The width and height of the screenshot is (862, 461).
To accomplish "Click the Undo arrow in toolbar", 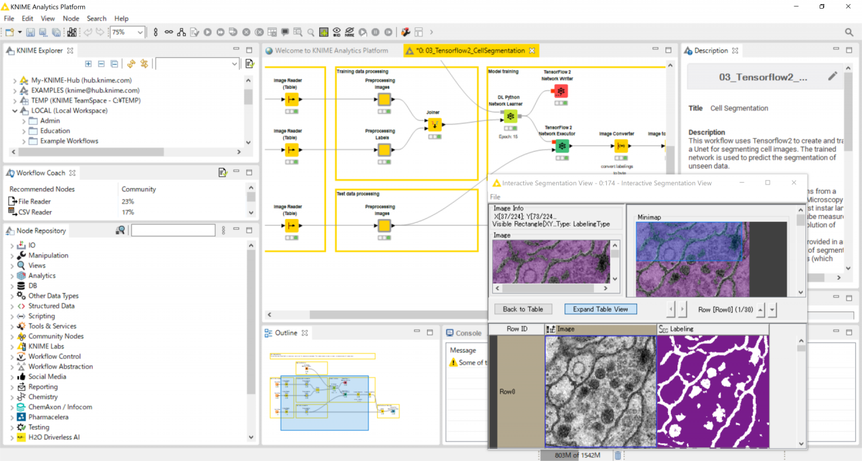I will pyautogui.click(x=88, y=32).
